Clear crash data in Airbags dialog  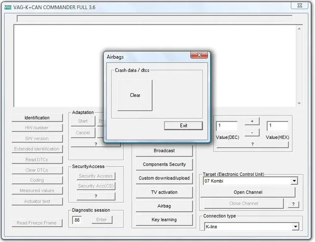coord(135,95)
